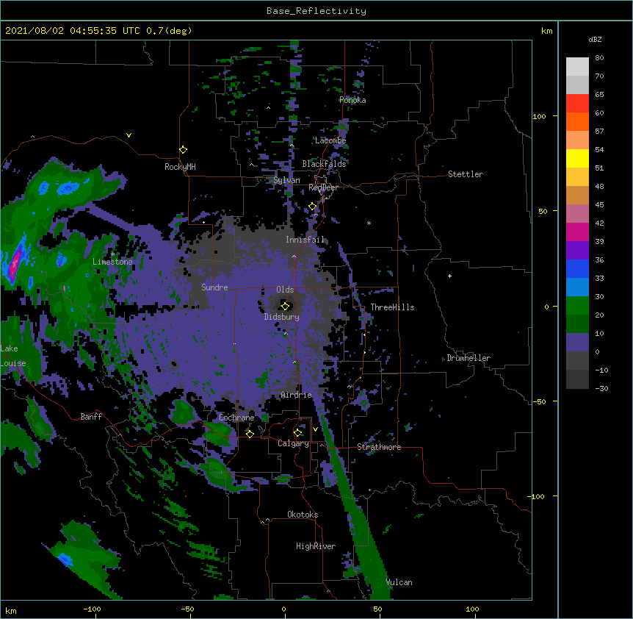
Task: Click the Vulcan label
Action: pos(399,582)
